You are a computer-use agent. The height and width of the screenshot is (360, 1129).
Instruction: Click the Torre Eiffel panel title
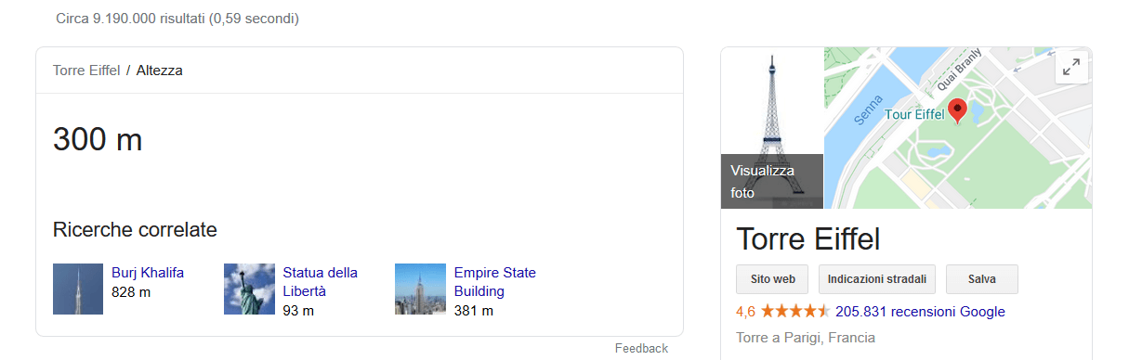[x=807, y=238]
